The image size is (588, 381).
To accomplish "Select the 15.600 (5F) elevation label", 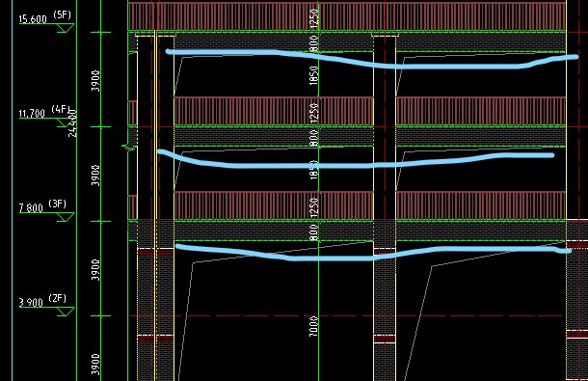I will tap(45, 17).
